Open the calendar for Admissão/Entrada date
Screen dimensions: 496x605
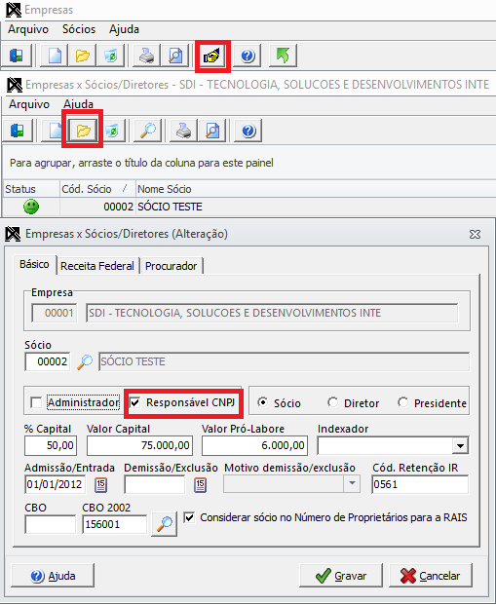click(x=100, y=485)
